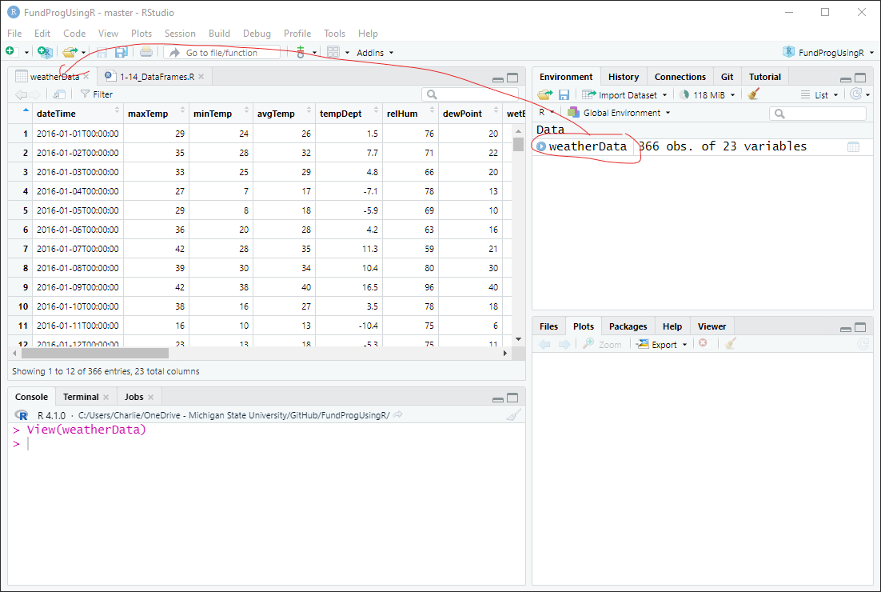
Task: Click the Filter funnel button
Action: (97, 94)
